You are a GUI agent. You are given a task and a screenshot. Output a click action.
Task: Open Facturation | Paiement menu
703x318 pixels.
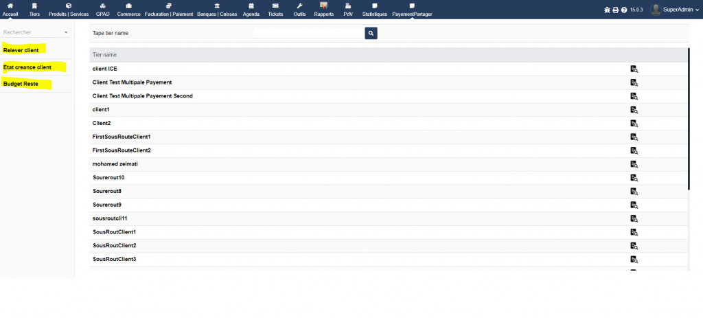tap(169, 10)
